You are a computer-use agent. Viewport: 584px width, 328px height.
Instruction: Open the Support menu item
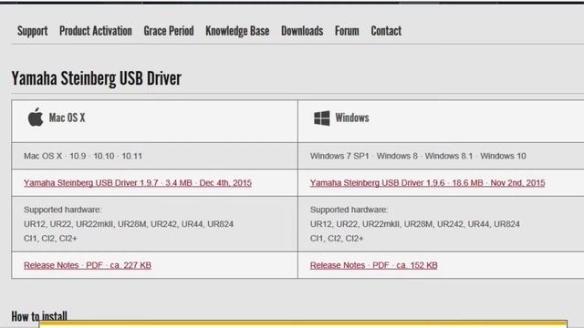click(33, 31)
